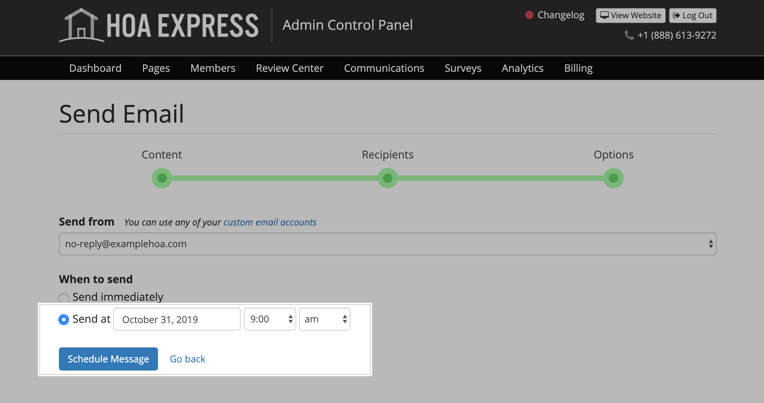Select the Send at radio button

point(64,319)
